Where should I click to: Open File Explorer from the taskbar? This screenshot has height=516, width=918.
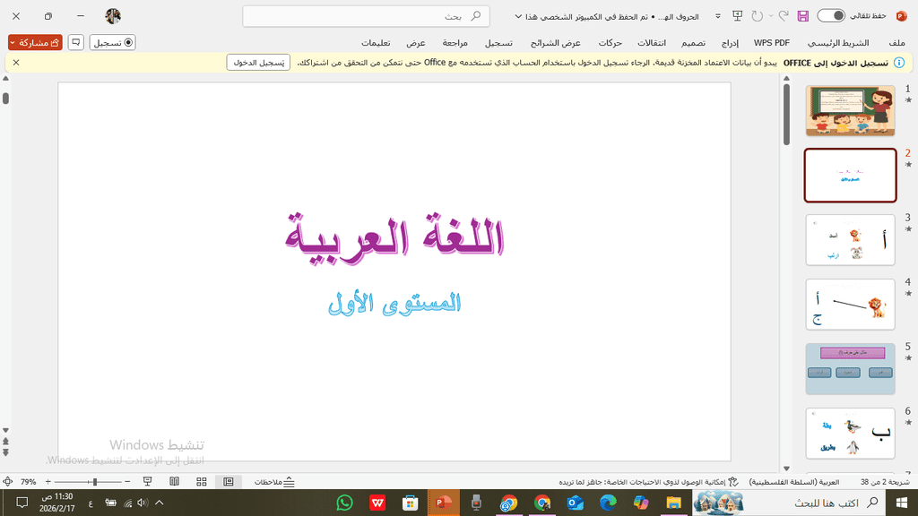click(x=673, y=503)
